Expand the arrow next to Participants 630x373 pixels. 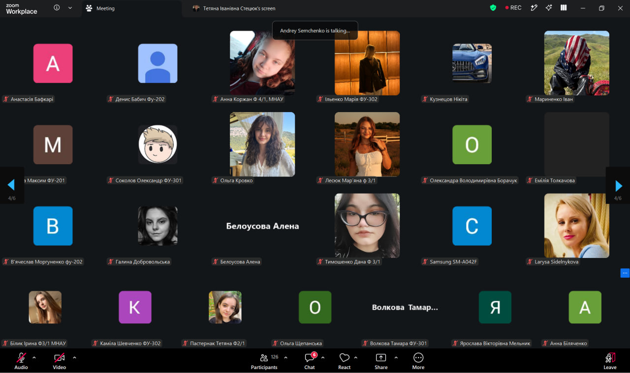pos(285,357)
